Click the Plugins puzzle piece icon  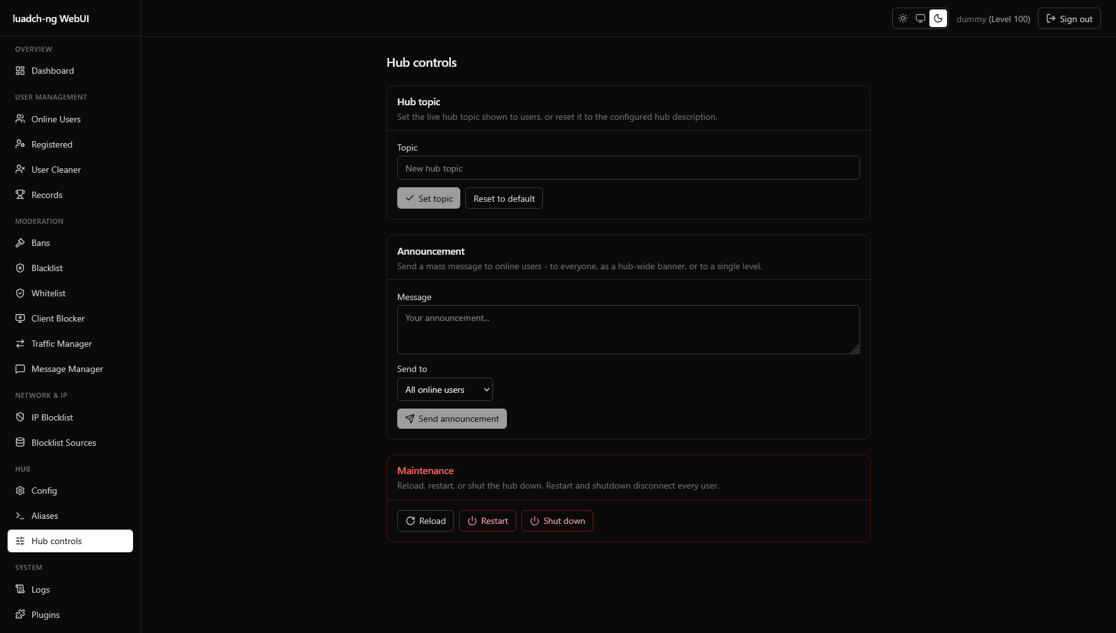point(20,614)
